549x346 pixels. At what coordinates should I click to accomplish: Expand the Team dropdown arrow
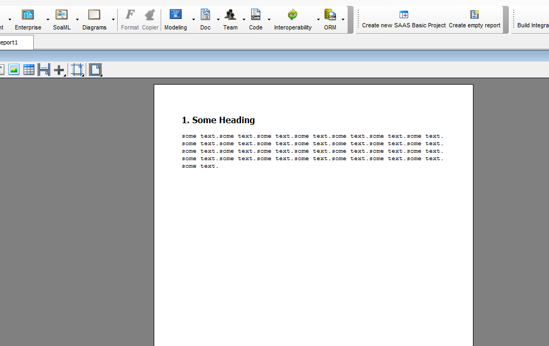click(x=244, y=20)
